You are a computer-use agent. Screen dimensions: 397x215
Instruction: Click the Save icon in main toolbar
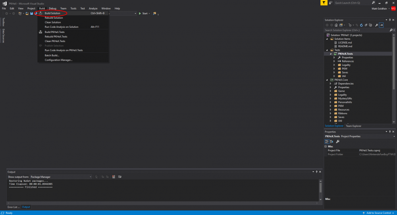click(x=31, y=13)
